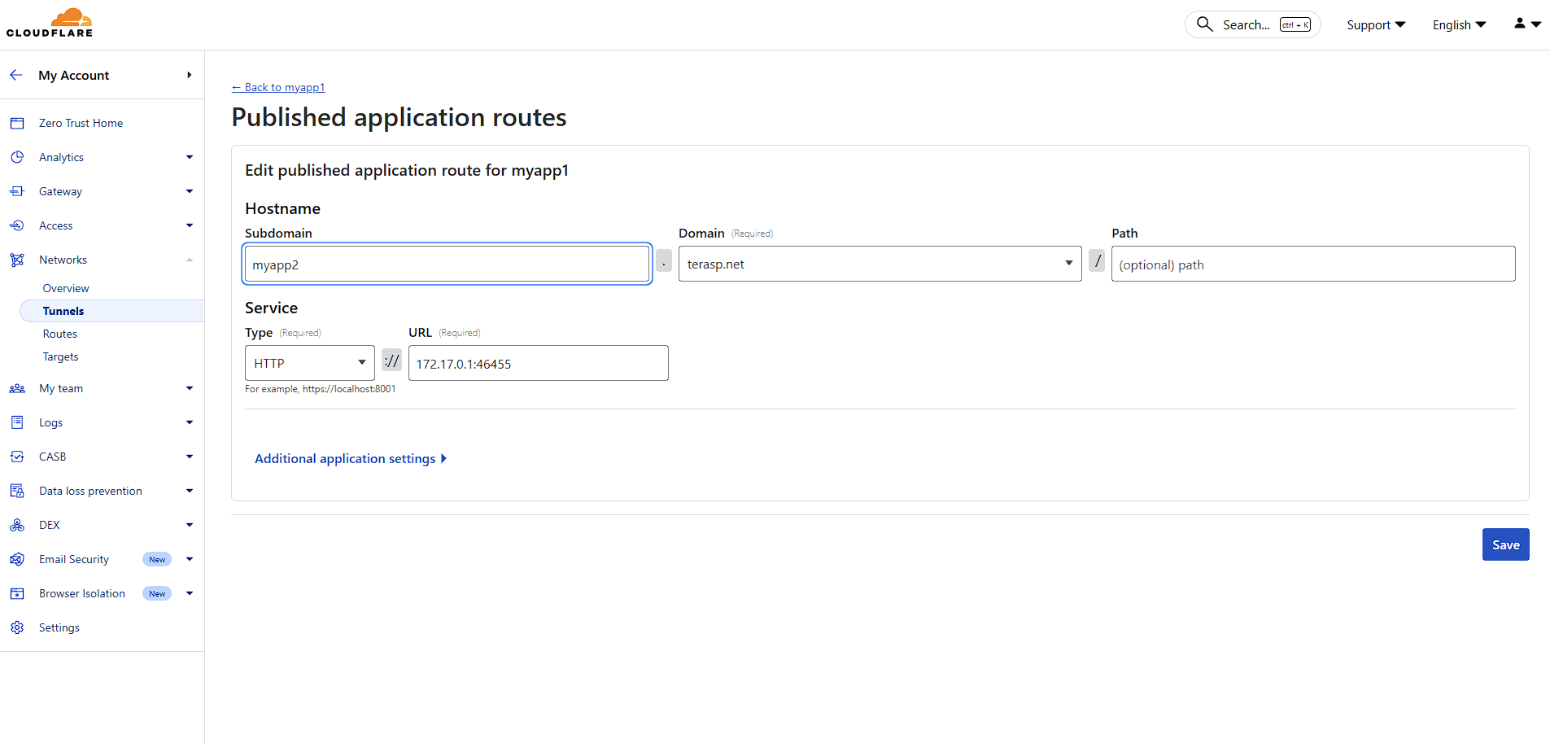
Task: Click the DEX sidebar icon
Action: click(x=17, y=525)
